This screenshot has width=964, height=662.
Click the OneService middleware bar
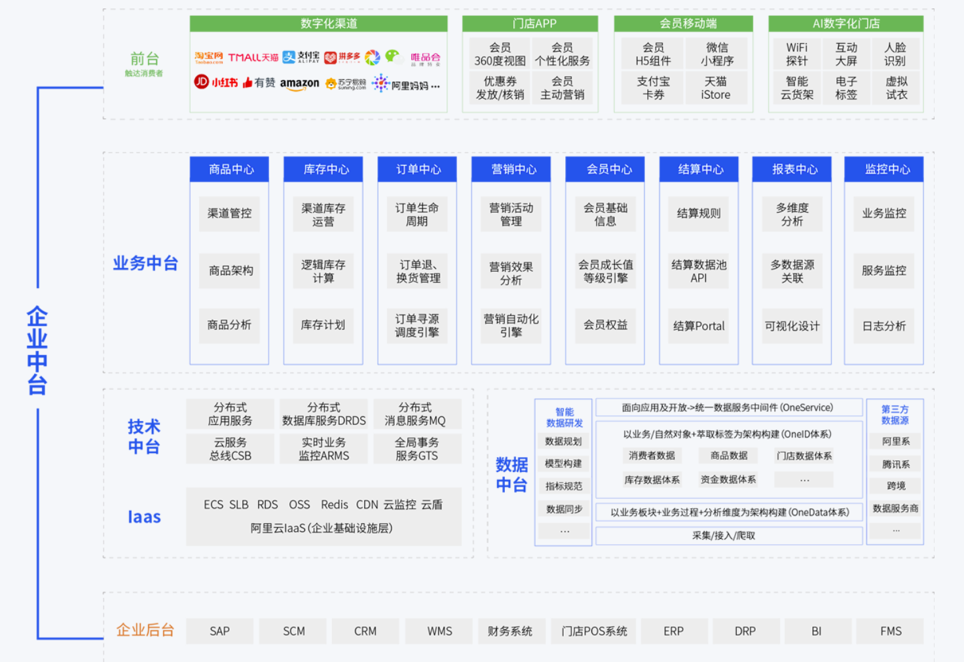click(x=728, y=407)
